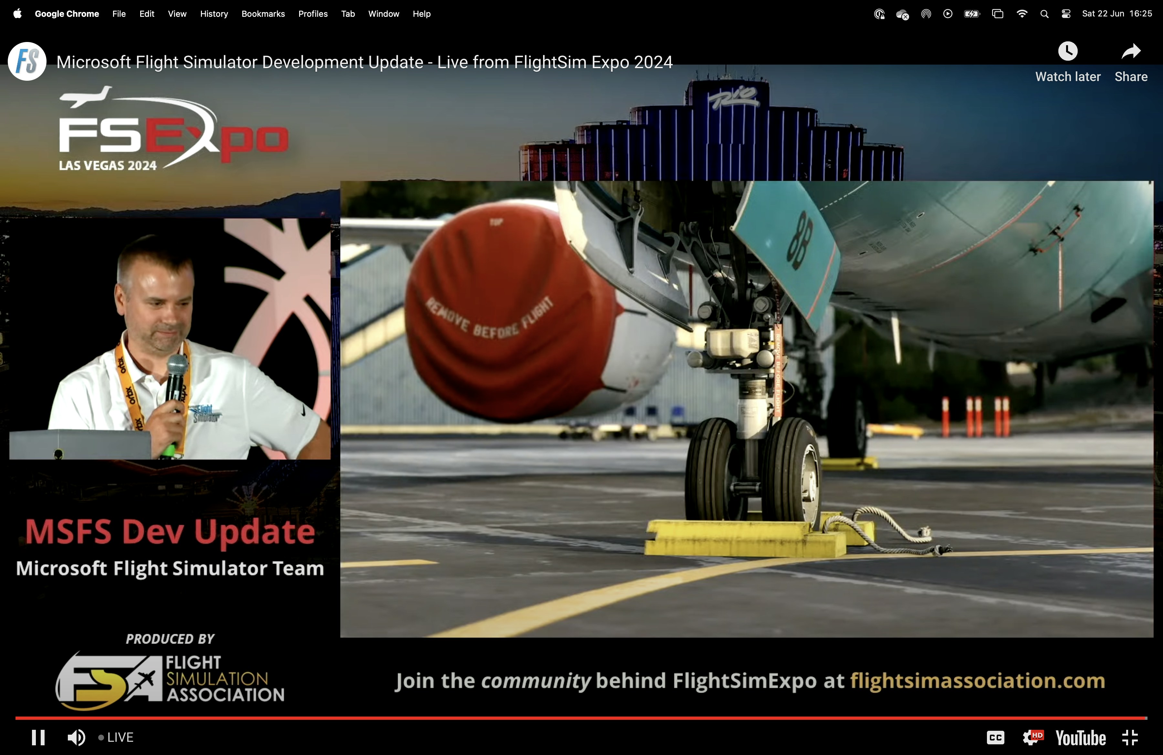Open the video title link

[x=364, y=62]
